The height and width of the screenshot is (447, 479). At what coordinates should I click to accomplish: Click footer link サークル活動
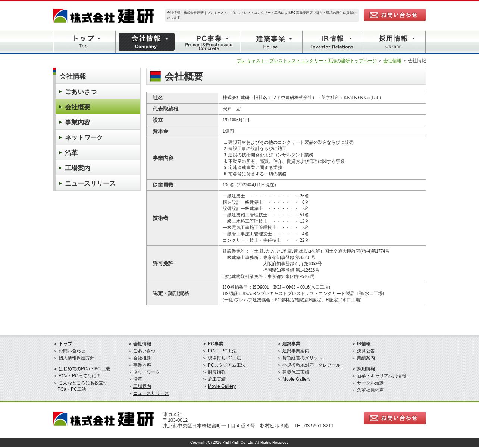(370, 383)
